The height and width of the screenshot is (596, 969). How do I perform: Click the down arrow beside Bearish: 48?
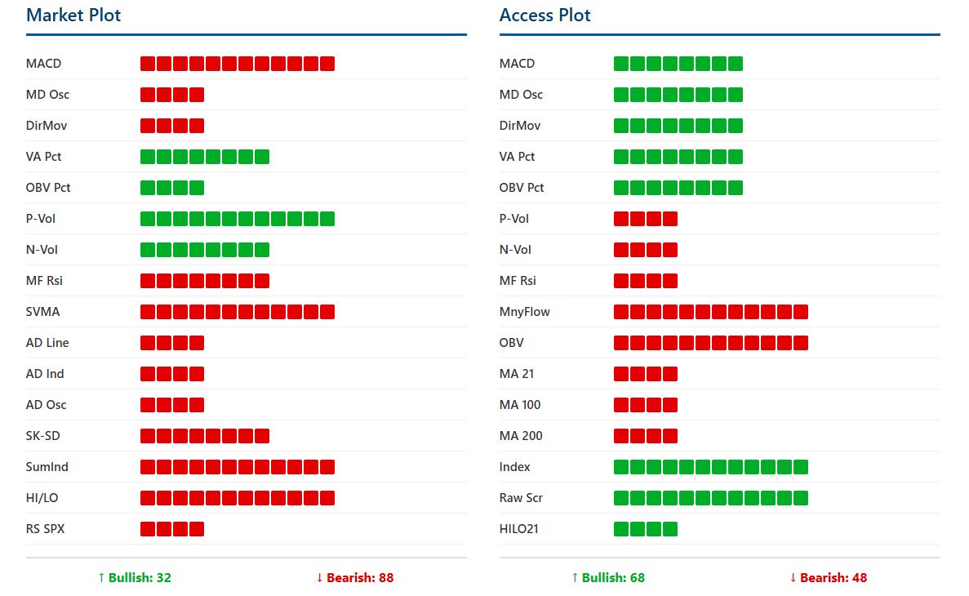pos(793,578)
